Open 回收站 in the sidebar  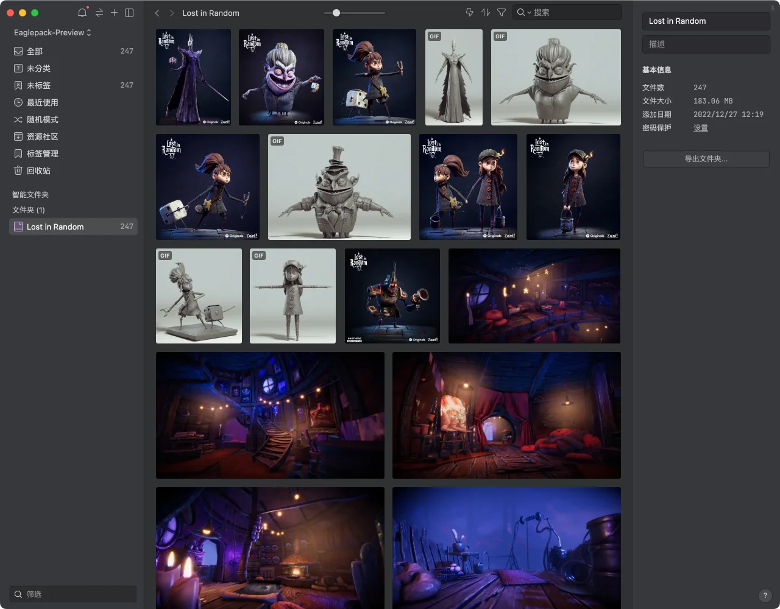point(73,171)
